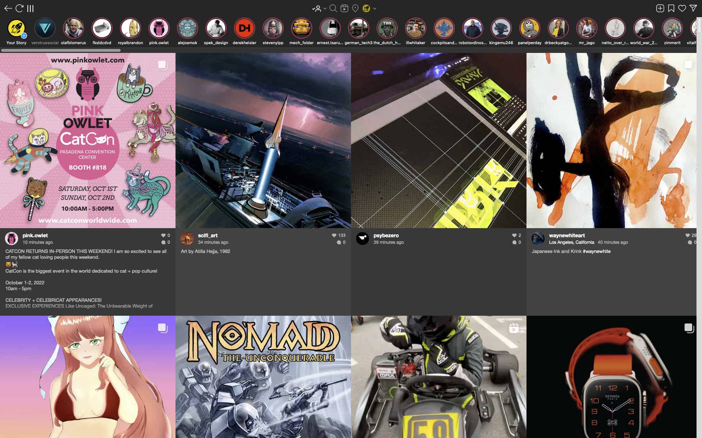This screenshot has width=702, height=438.
Task: View spek_design story
Action: click(216, 28)
